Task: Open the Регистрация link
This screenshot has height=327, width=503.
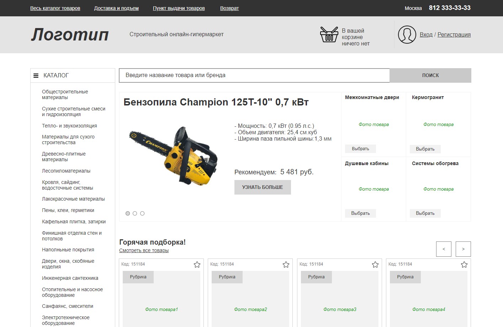Action: (454, 34)
